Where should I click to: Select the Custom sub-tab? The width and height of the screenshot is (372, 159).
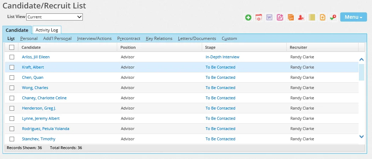click(229, 39)
